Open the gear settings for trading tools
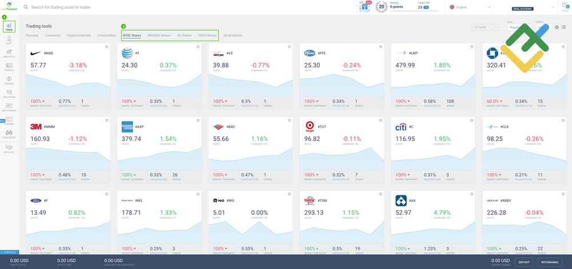 [557, 27]
